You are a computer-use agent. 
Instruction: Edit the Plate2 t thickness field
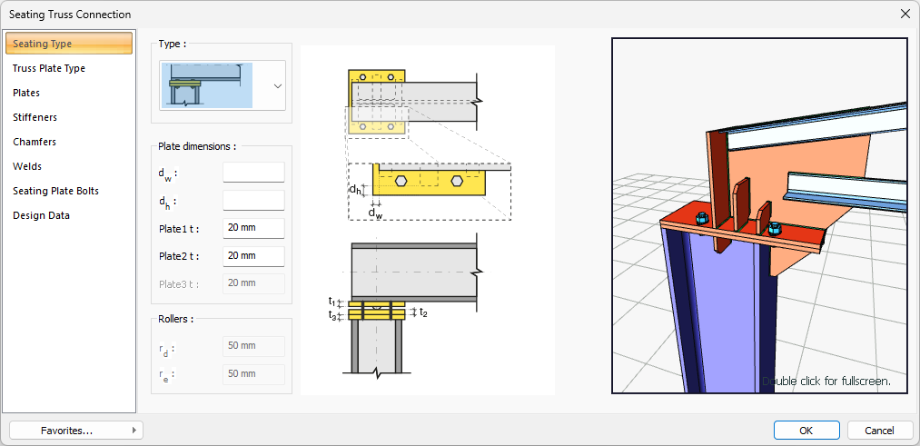[x=253, y=256]
